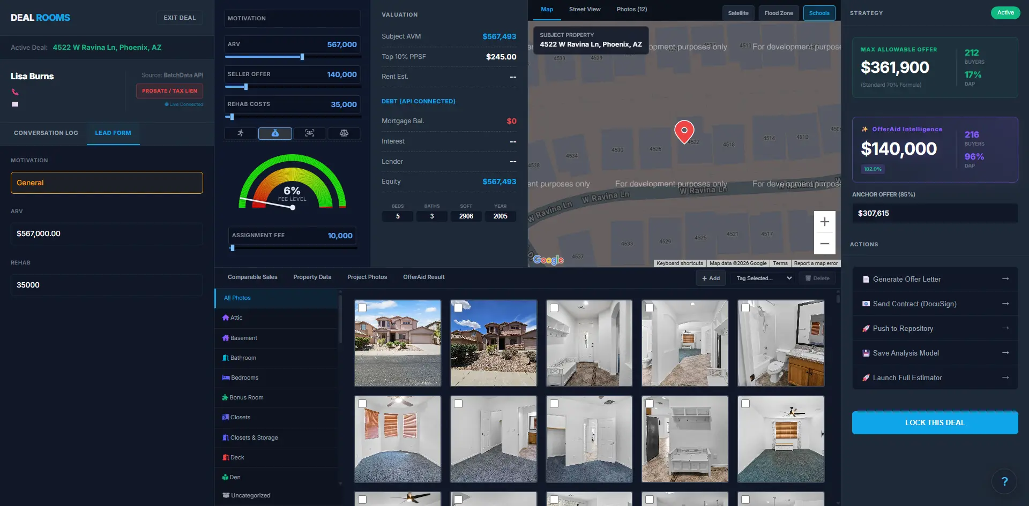Open the help question mark button
This screenshot has width=1029, height=506.
[x=1004, y=481]
